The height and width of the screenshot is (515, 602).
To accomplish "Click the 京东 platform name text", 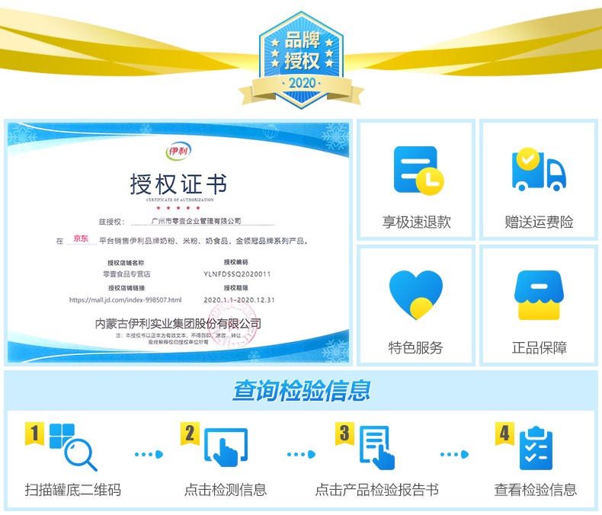I will [x=80, y=239].
